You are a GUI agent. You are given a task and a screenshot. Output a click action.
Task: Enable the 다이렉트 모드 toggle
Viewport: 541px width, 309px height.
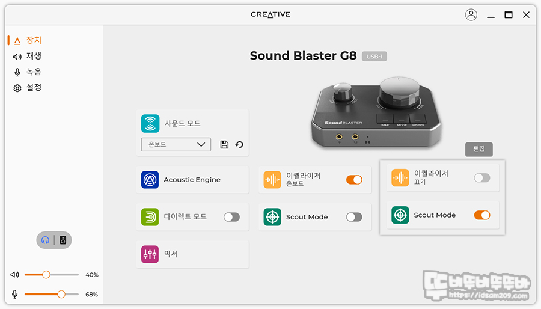pos(231,217)
